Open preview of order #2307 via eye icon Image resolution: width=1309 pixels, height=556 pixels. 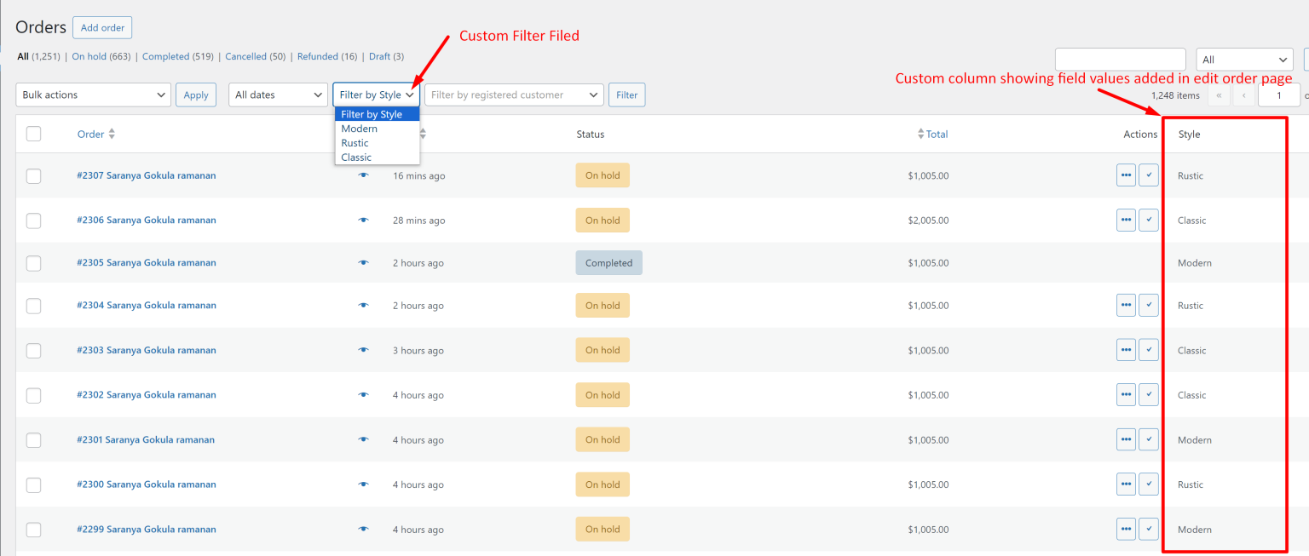click(x=363, y=175)
